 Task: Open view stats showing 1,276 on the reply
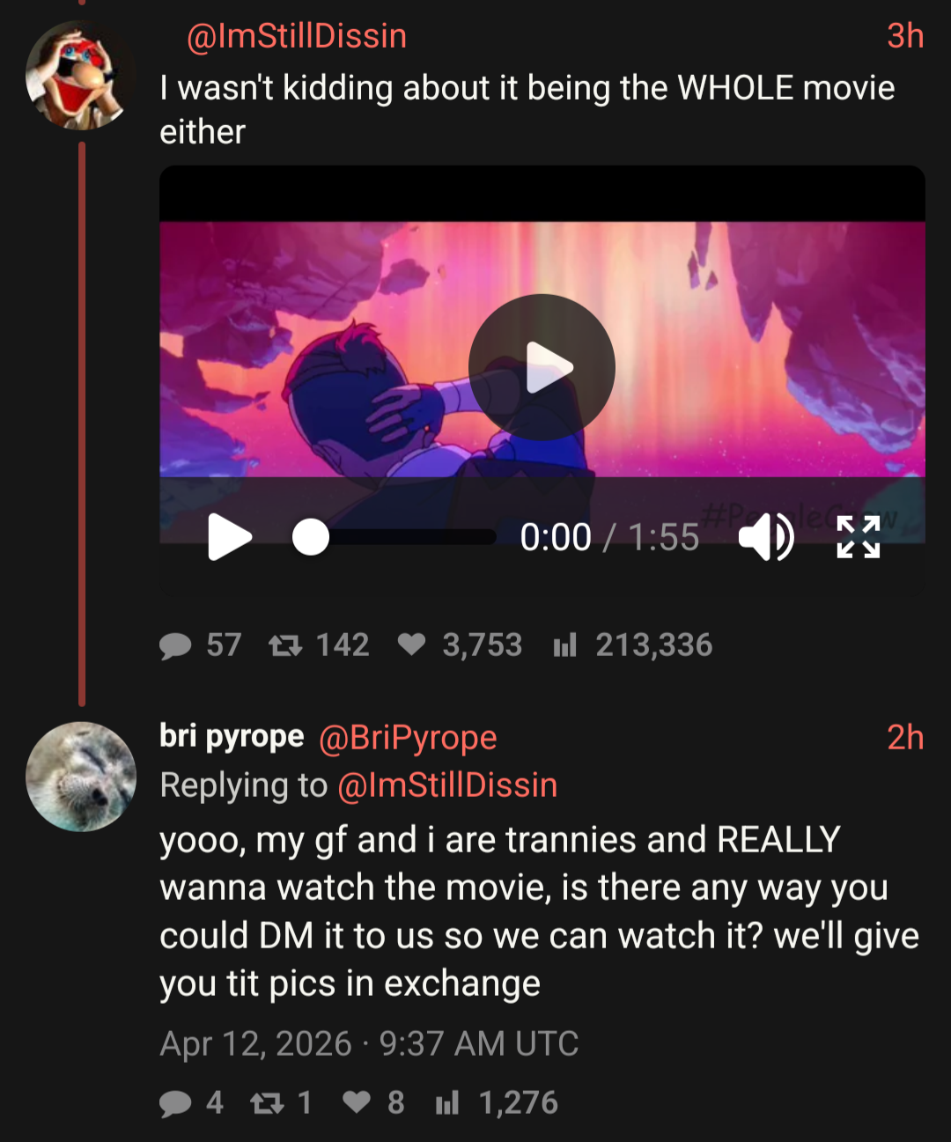coord(447,1102)
